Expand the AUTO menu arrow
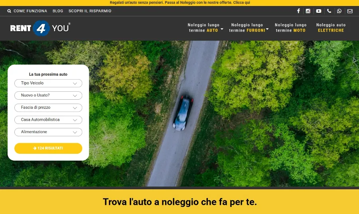The height and width of the screenshot is (214, 359). click(222, 29)
